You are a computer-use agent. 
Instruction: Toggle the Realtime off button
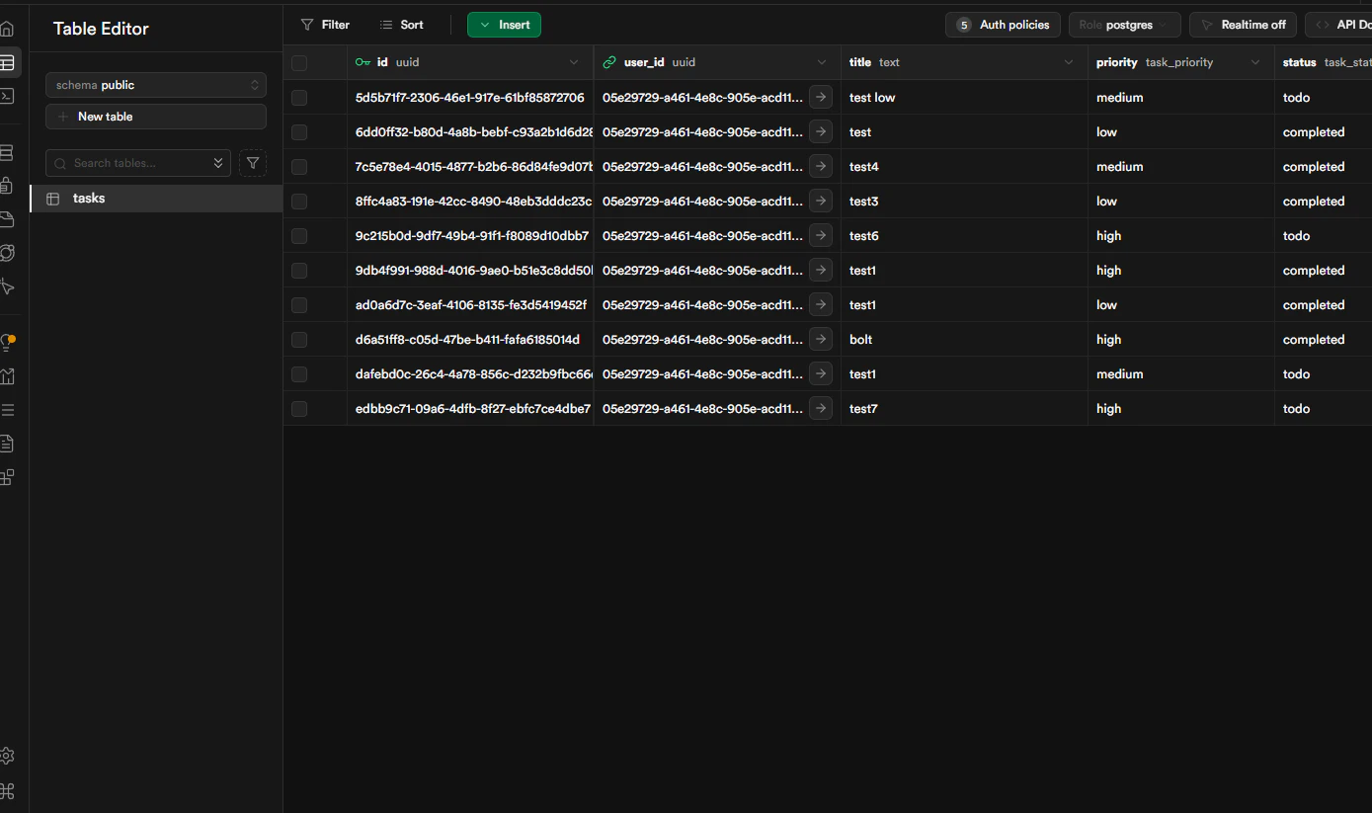click(x=1243, y=25)
